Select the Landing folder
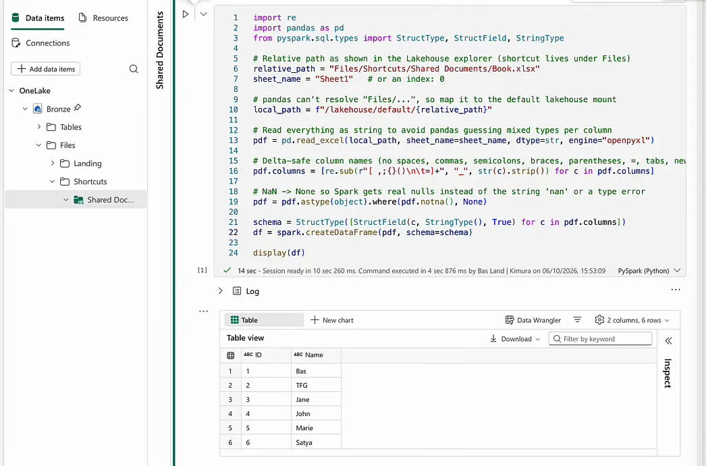 81,163
